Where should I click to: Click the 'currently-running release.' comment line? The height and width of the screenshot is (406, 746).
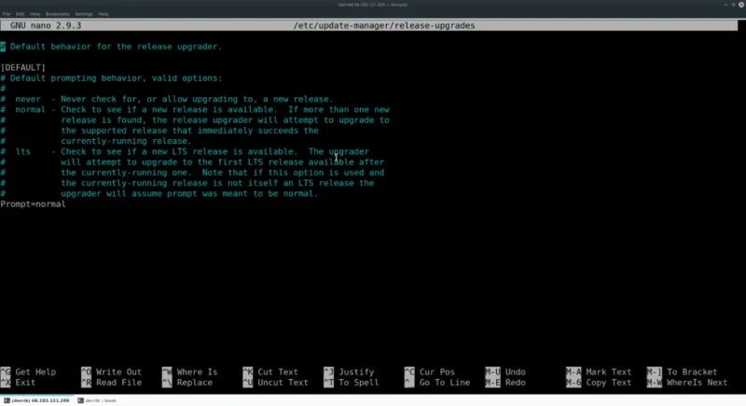[x=96, y=141]
